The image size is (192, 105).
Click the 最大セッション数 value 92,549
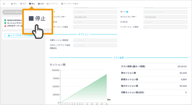183,86
